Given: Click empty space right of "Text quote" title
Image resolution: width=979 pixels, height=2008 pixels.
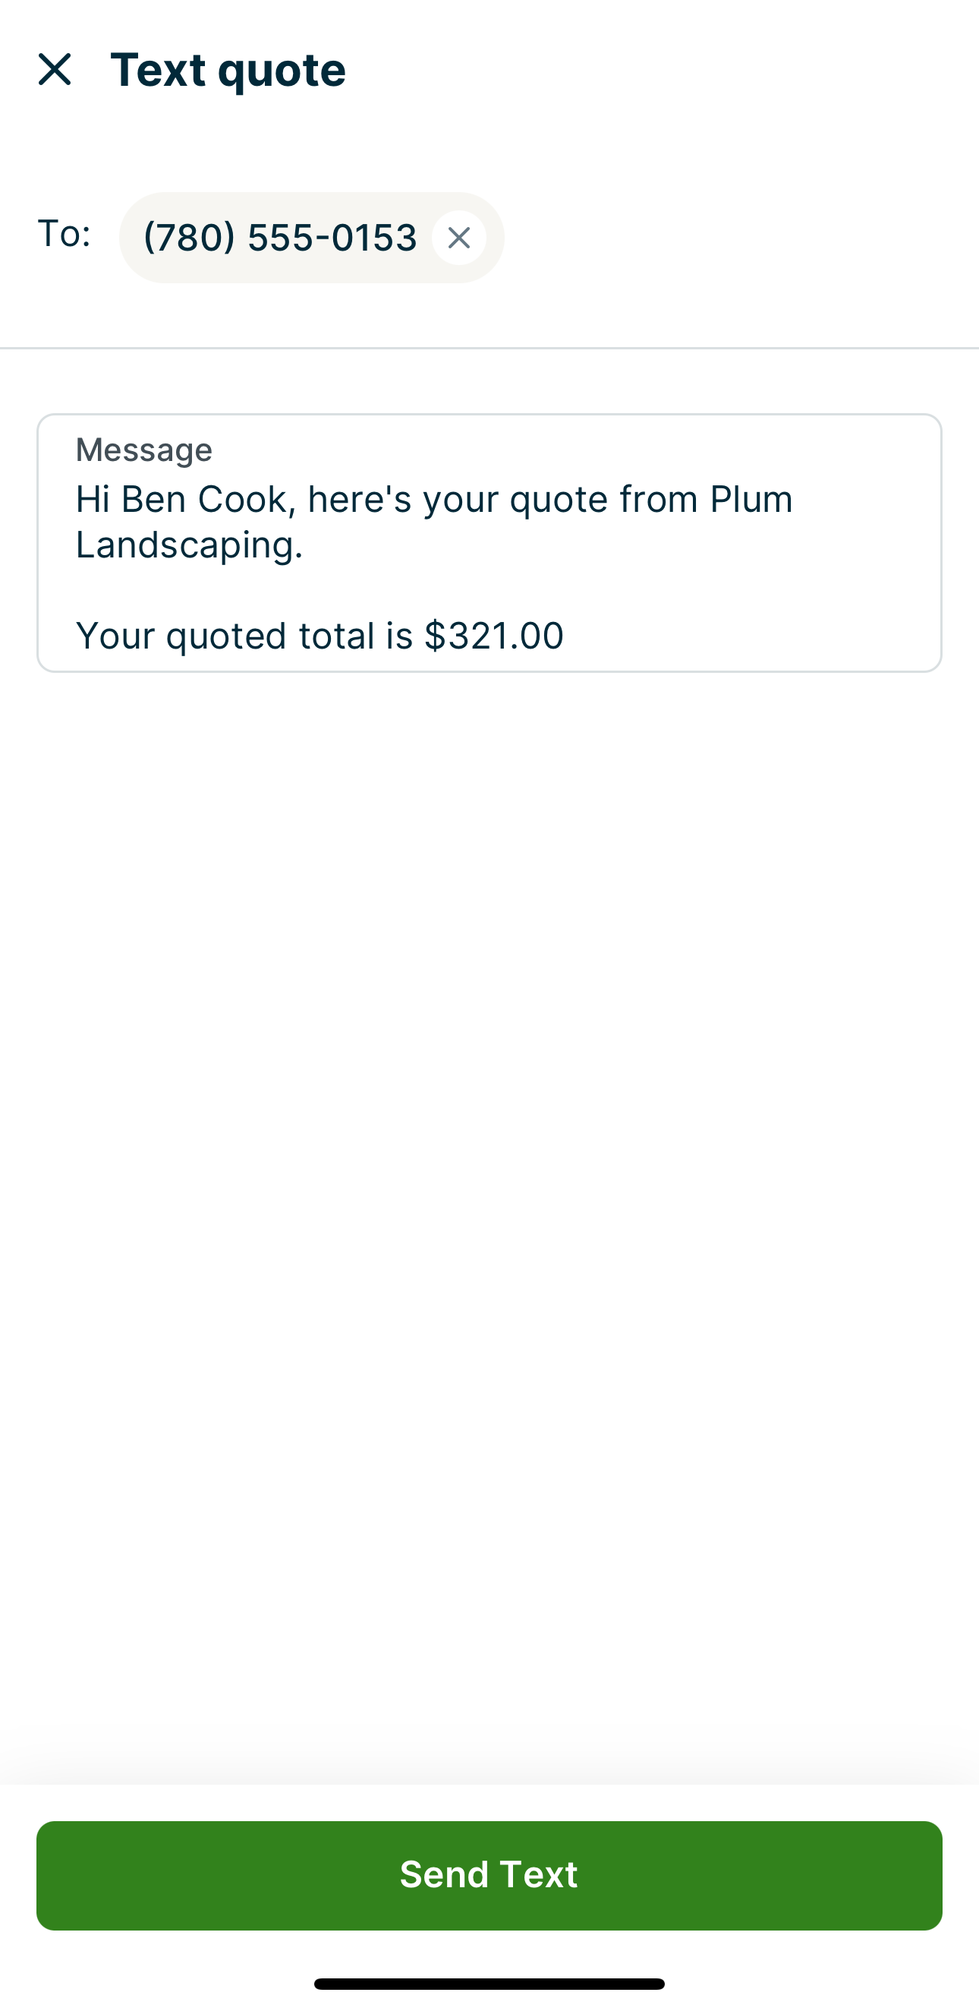Looking at the screenshot, I should pos(662,69).
